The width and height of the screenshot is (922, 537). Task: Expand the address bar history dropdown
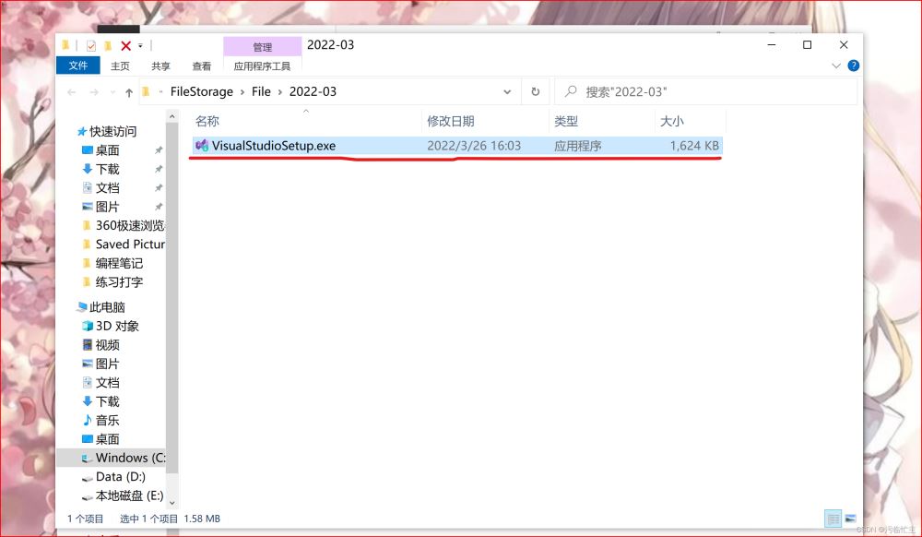(507, 92)
